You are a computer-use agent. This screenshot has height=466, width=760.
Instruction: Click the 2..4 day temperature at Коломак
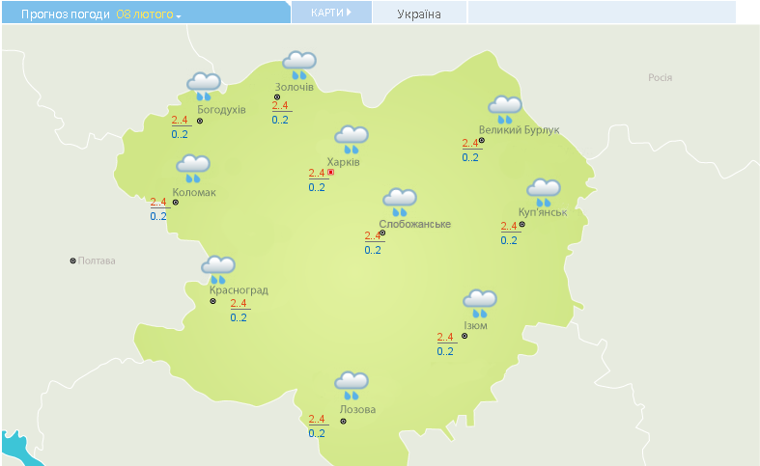[x=158, y=202]
